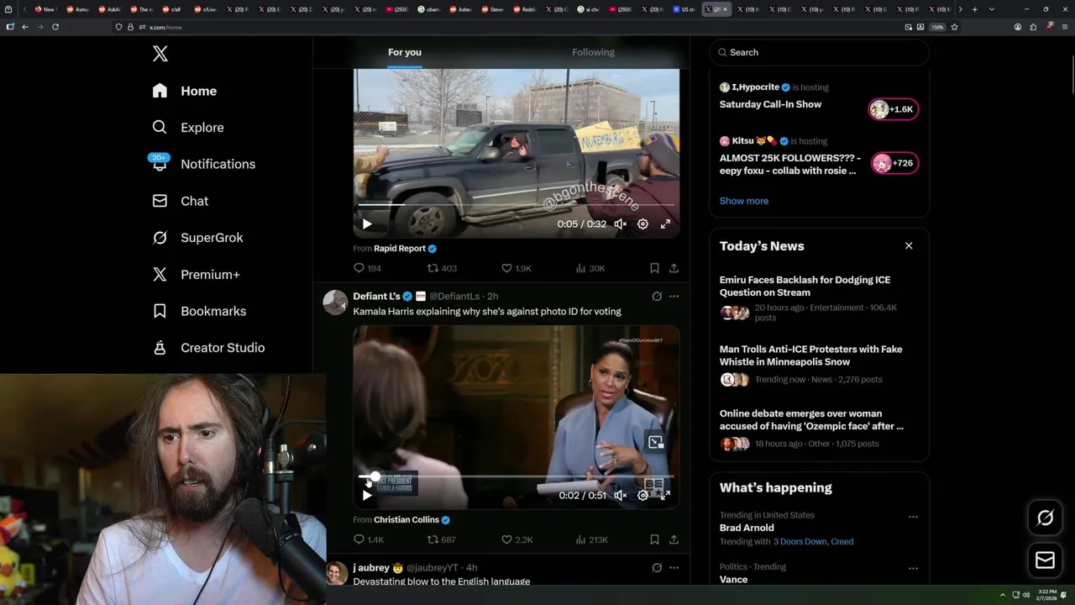Image resolution: width=1075 pixels, height=605 pixels.
Task: Reply to the post with 194 replies
Action: 367,268
